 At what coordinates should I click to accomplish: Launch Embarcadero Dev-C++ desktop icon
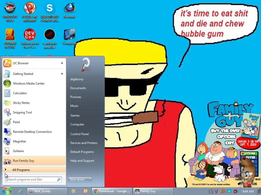pyautogui.click(x=30, y=39)
